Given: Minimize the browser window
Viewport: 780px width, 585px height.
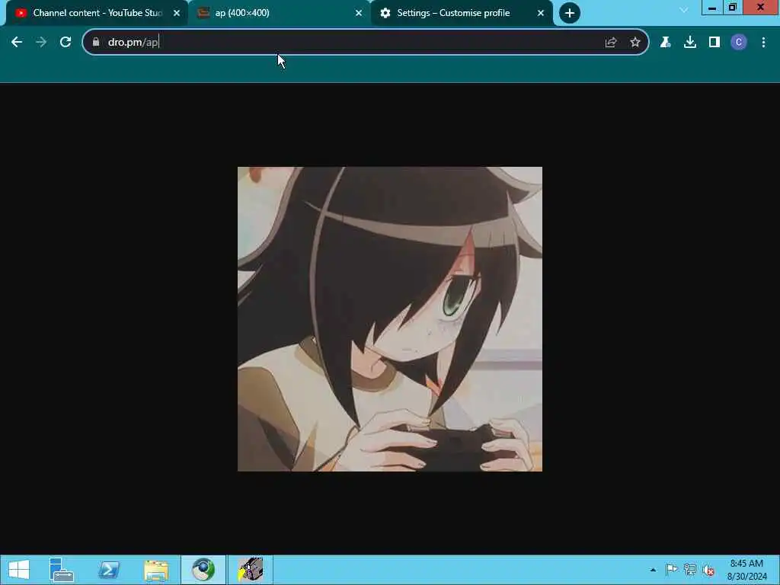Looking at the screenshot, I should pos(712,8).
